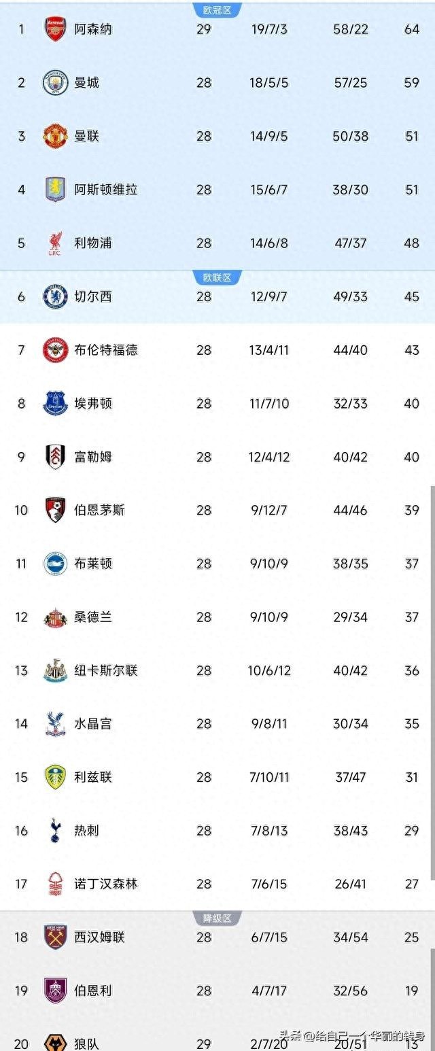Click the 降级区 relegation zone label

[x=217, y=918]
